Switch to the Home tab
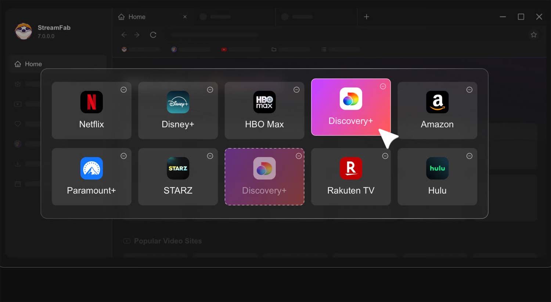 (137, 17)
